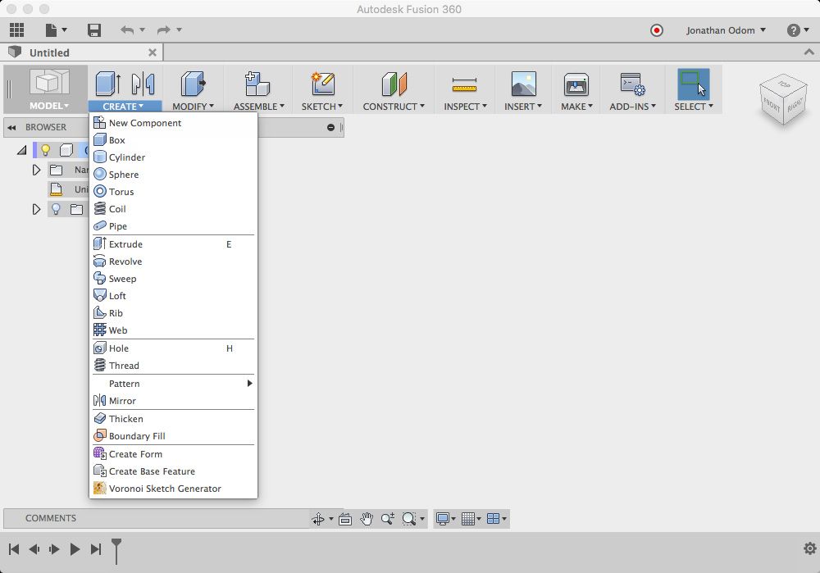Click the Orbit tool in navigation bar

[x=318, y=519]
